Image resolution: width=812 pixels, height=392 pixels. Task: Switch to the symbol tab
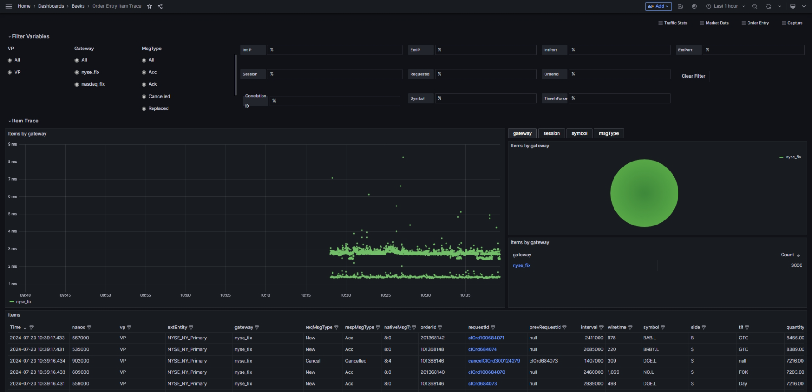579,134
